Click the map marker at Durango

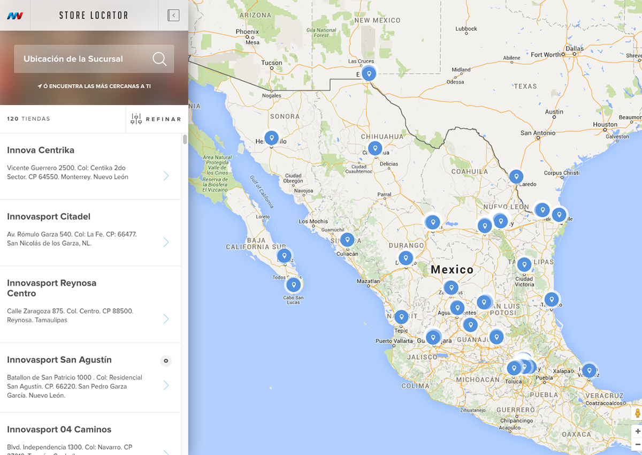[x=406, y=259]
